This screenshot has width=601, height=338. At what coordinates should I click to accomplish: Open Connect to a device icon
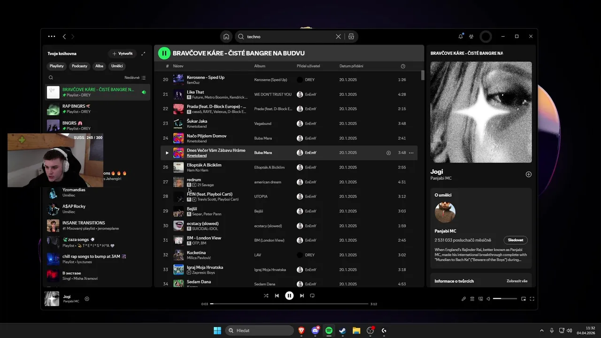pyautogui.click(x=480, y=299)
